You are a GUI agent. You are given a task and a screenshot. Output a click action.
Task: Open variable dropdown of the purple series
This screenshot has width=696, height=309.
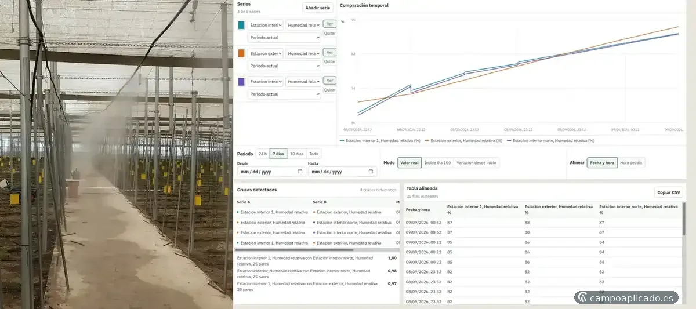pyautogui.click(x=303, y=82)
